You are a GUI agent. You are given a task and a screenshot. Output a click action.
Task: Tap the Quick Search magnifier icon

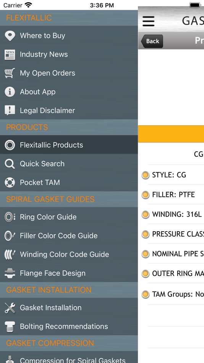[10, 164]
